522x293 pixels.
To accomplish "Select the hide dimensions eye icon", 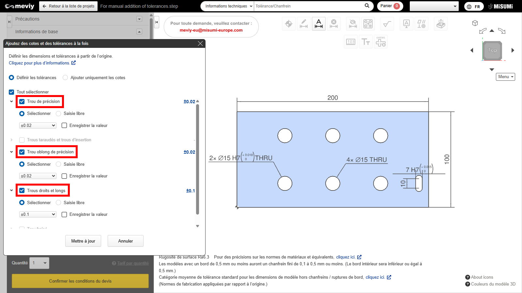I will pyautogui.click(x=353, y=24).
